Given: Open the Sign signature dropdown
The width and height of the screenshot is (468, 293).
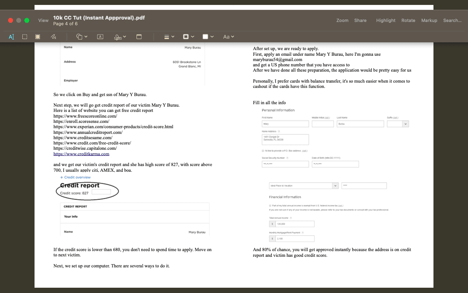Looking at the screenshot, I should 120,37.
